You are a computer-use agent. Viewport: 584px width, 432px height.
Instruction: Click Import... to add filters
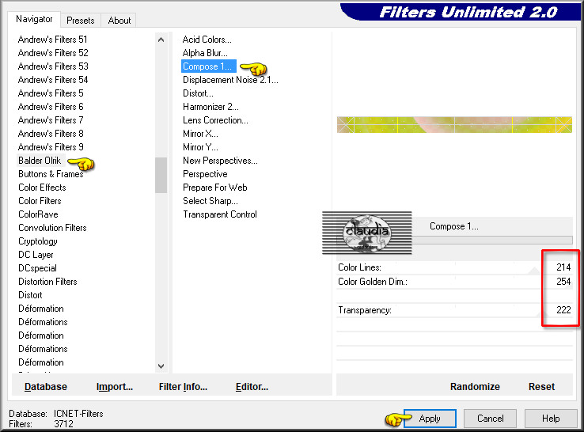point(114,387)
